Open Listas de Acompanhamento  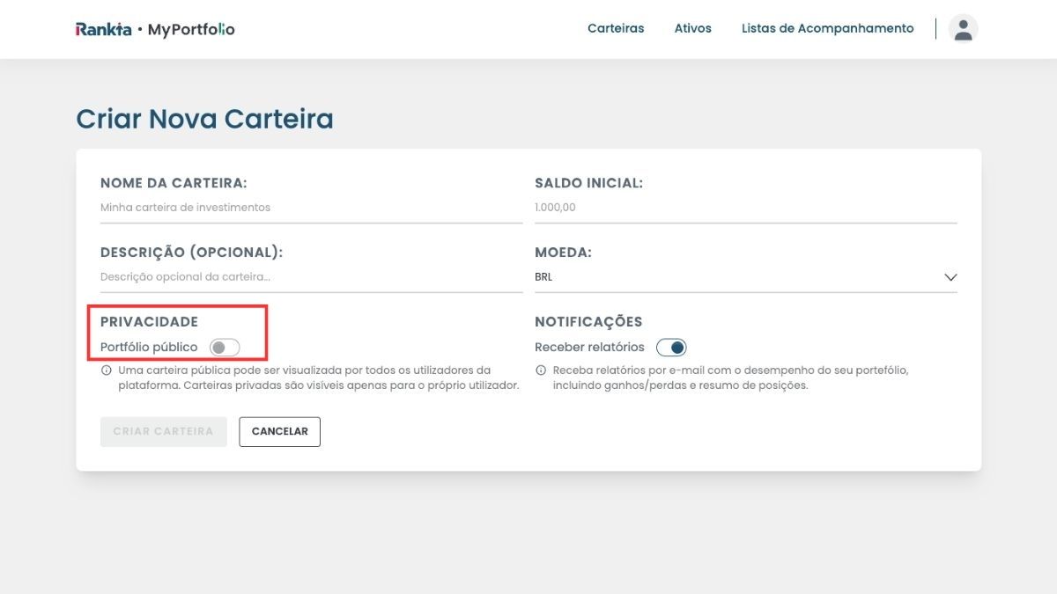(x=827, y=28)
